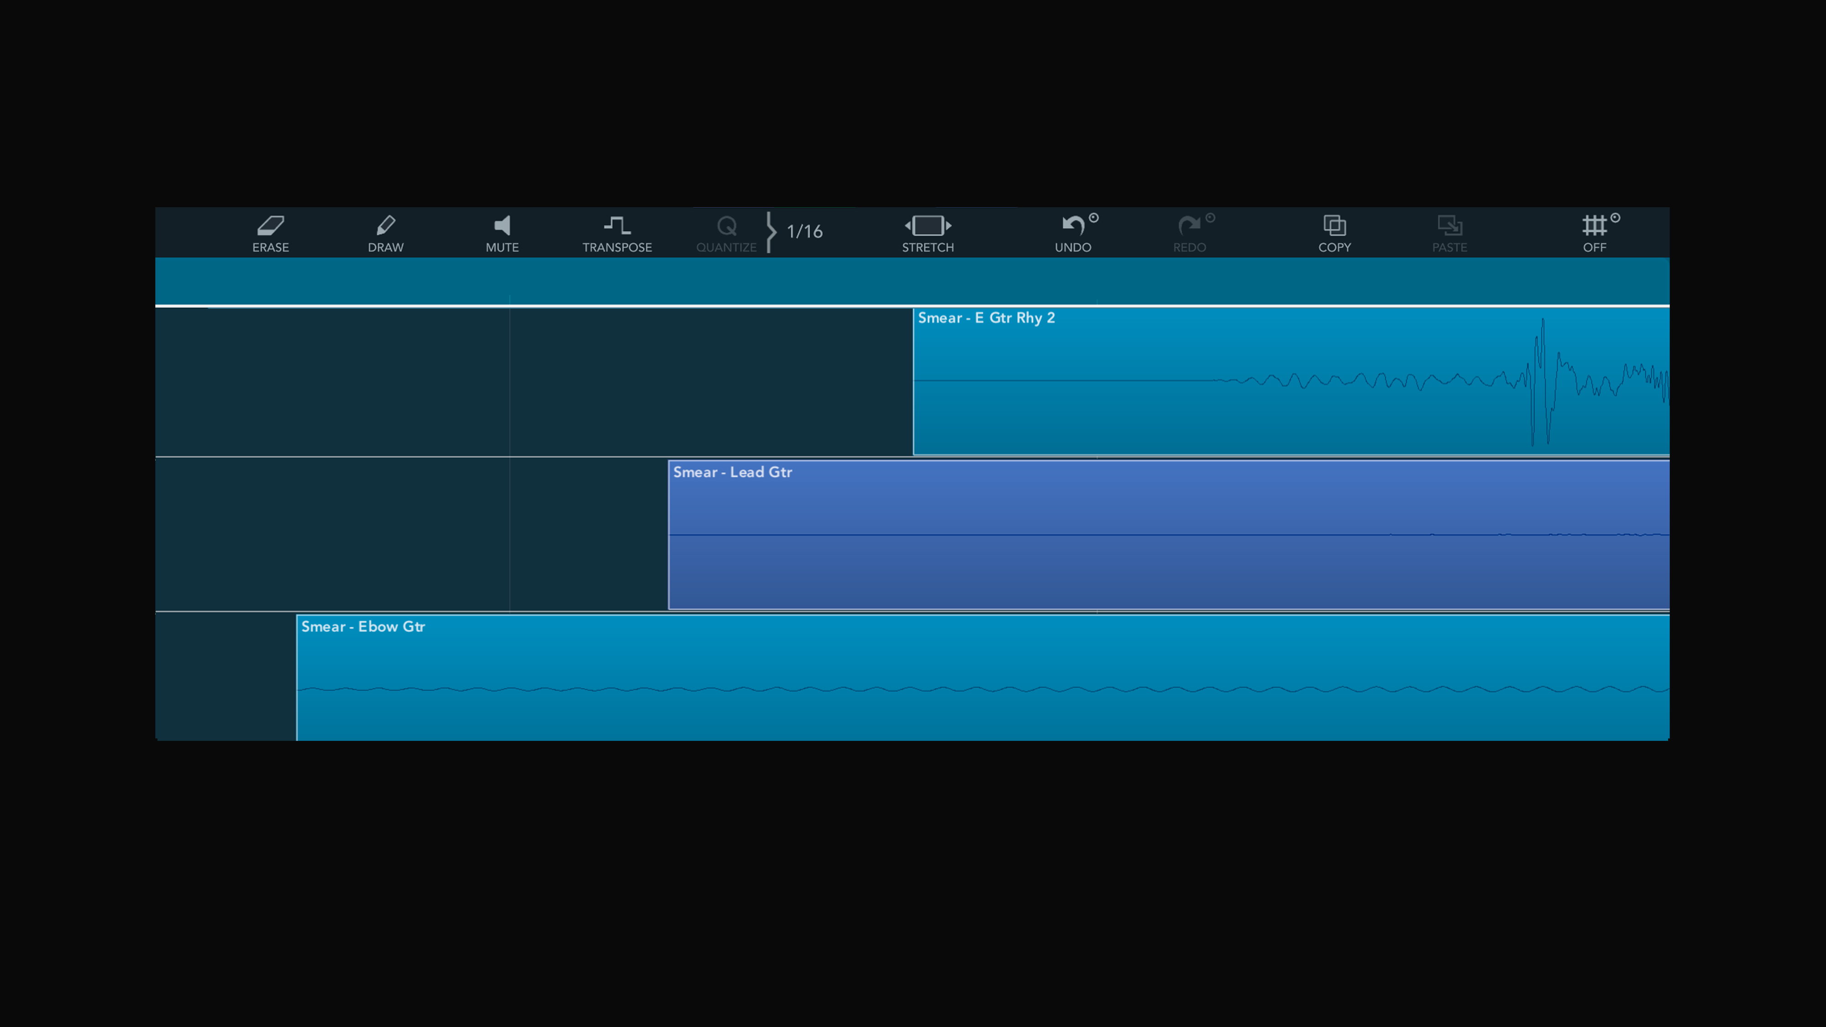Click the Undo toolbar item

tap(1073, 232)
